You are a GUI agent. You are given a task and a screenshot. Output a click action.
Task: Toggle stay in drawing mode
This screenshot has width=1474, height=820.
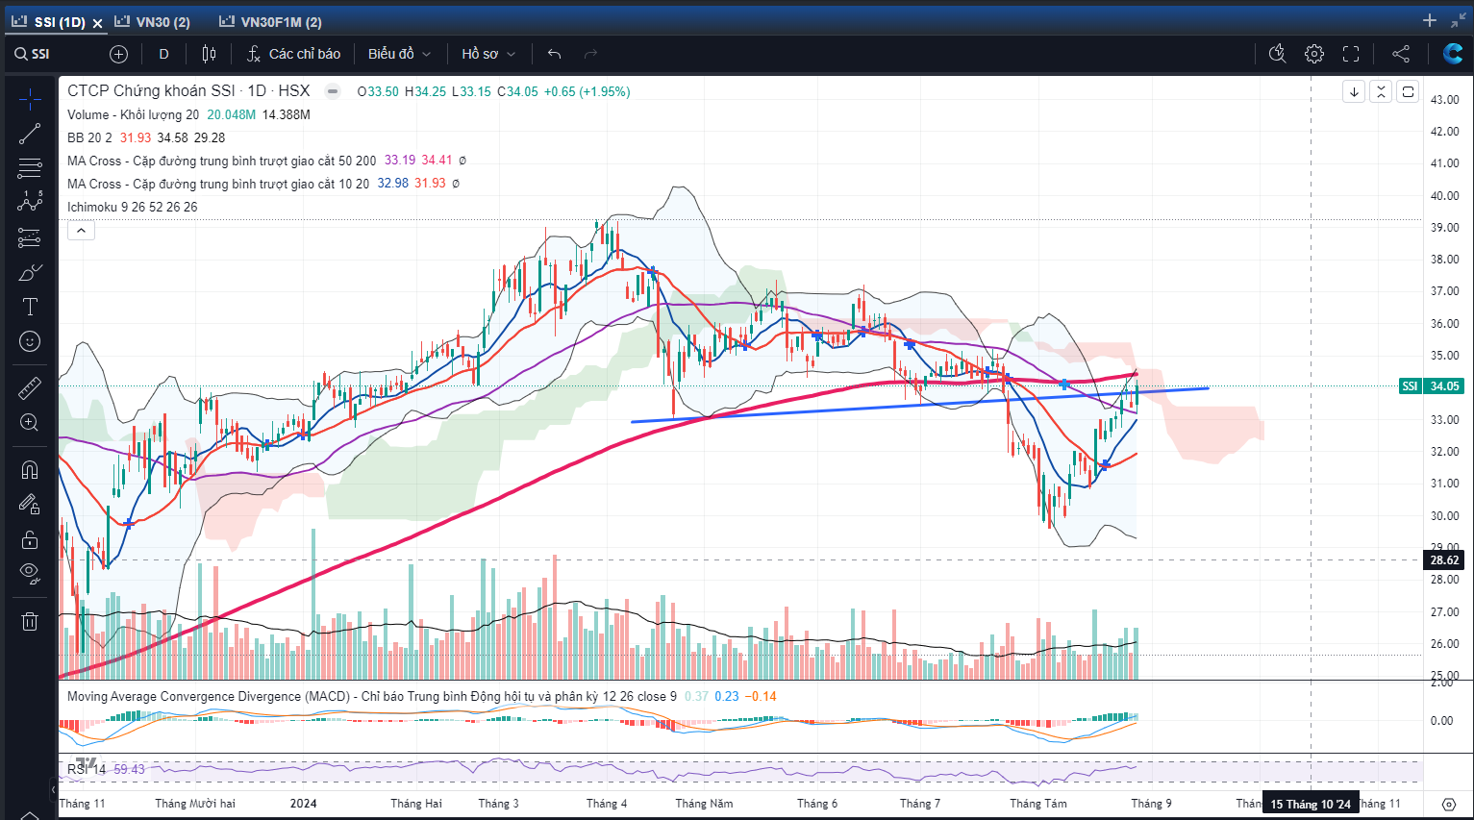[x=30, y=504]
